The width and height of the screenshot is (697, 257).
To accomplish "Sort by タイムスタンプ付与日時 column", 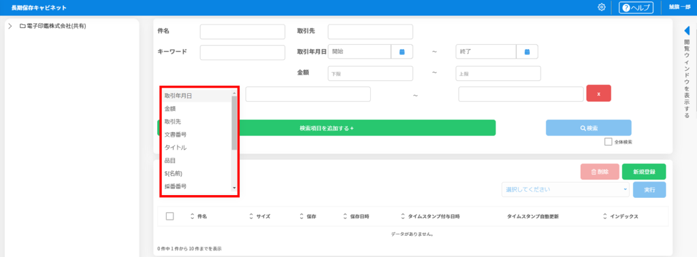I will (x=430, y=217).
